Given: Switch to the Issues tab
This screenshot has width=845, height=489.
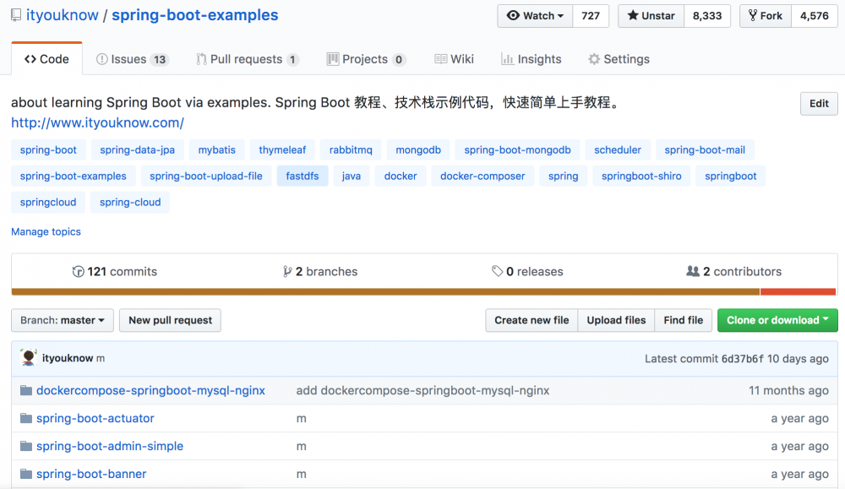Looking at the screenshot, I should [133, 59].
